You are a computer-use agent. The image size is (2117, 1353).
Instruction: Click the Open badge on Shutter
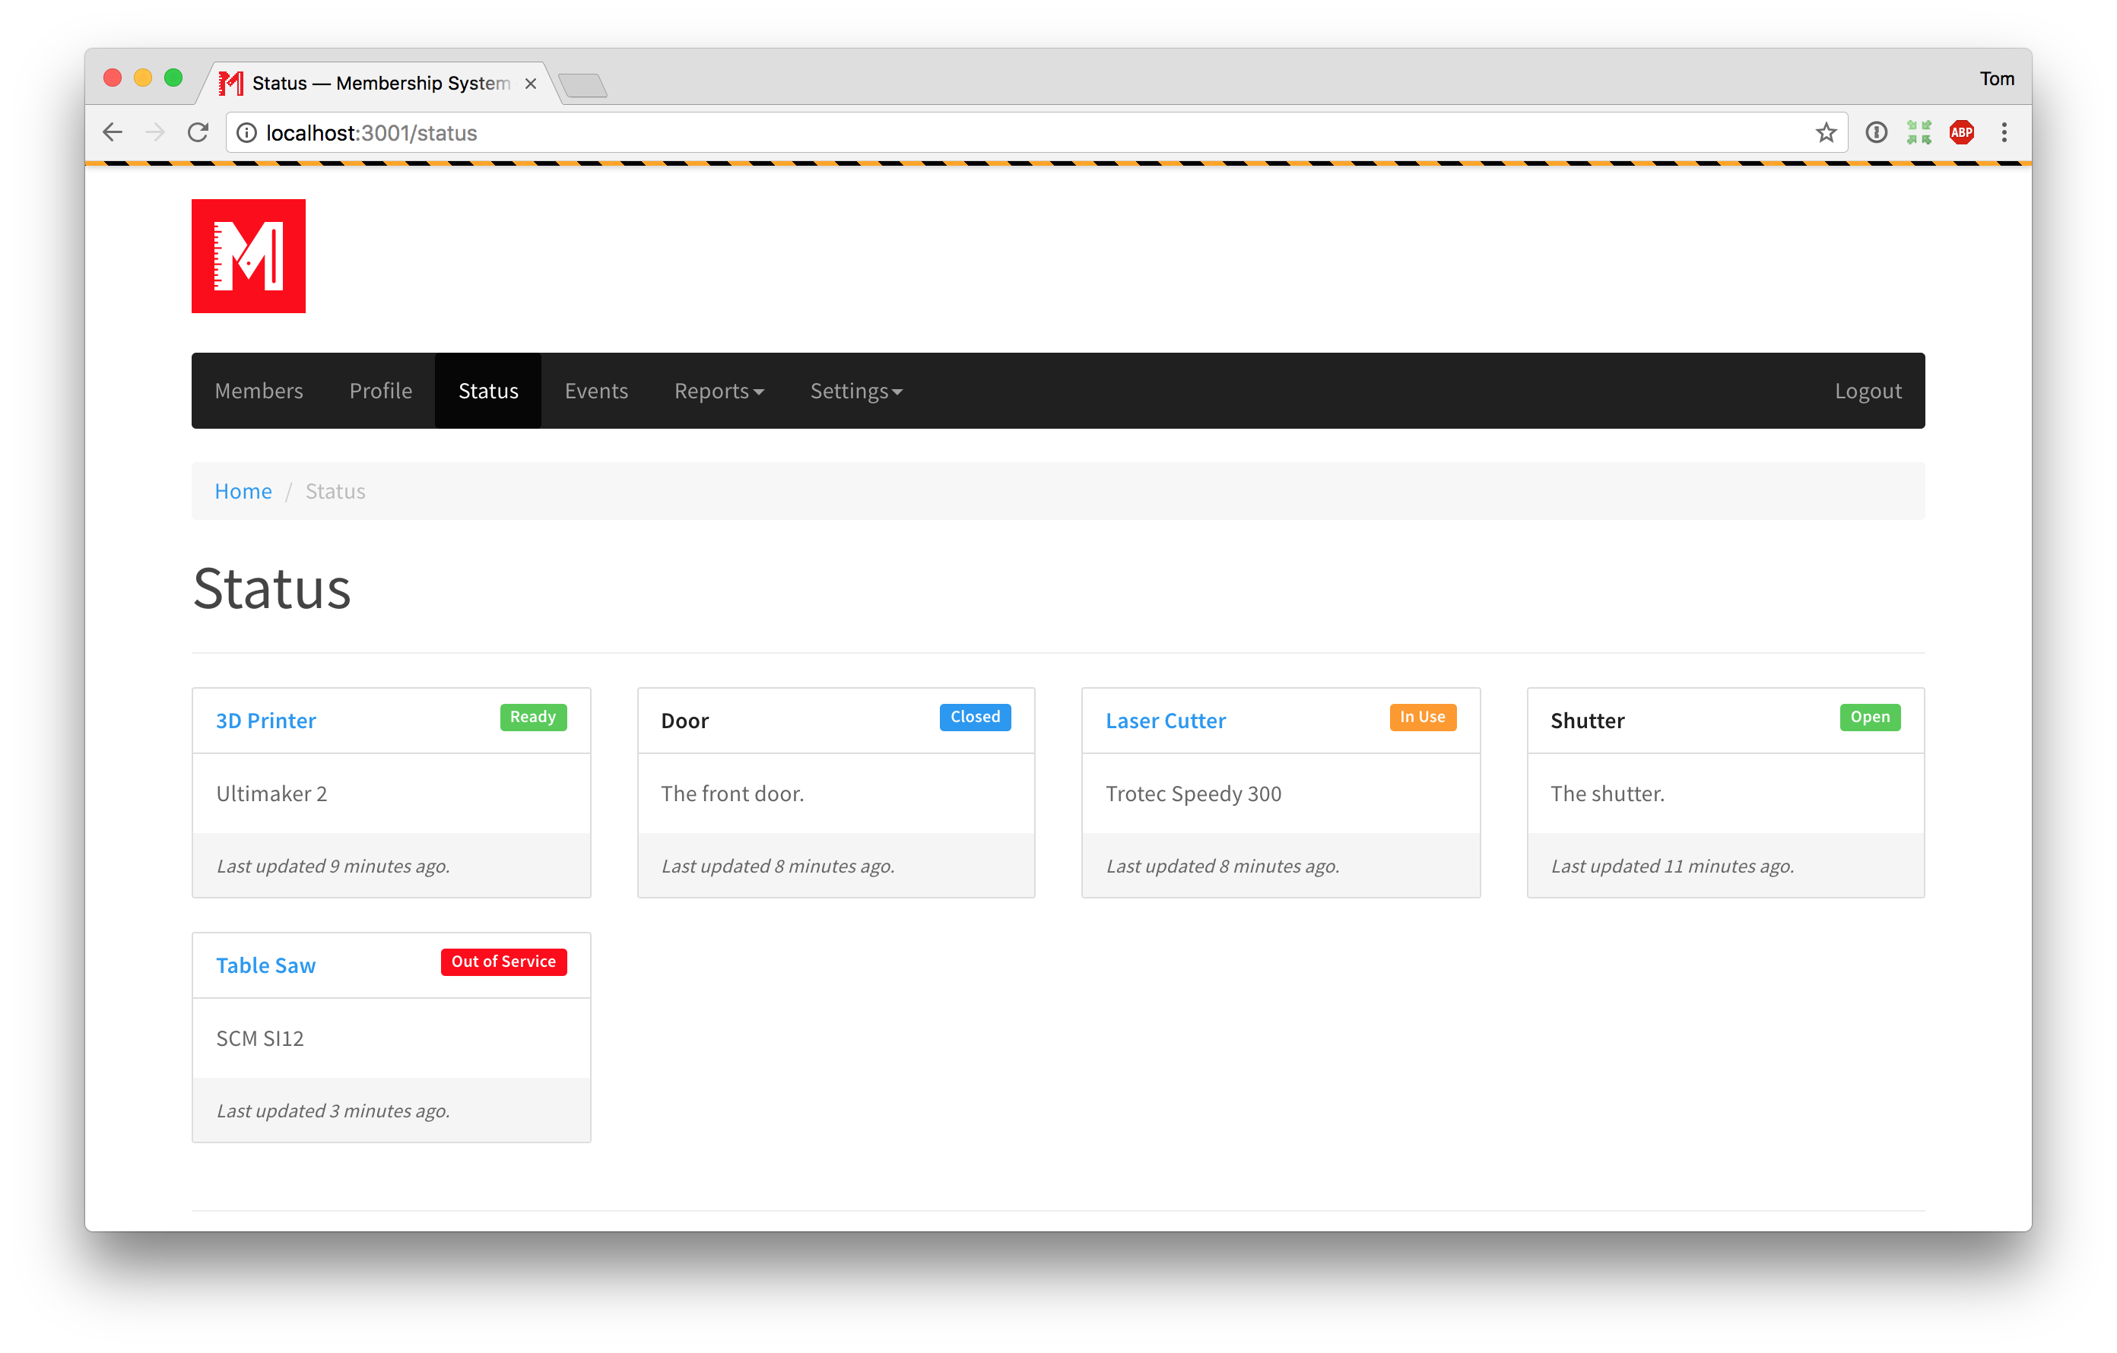1870,717
